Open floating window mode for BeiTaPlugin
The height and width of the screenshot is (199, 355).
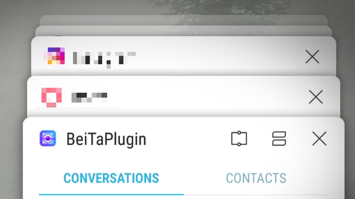[x=239, y=138]
